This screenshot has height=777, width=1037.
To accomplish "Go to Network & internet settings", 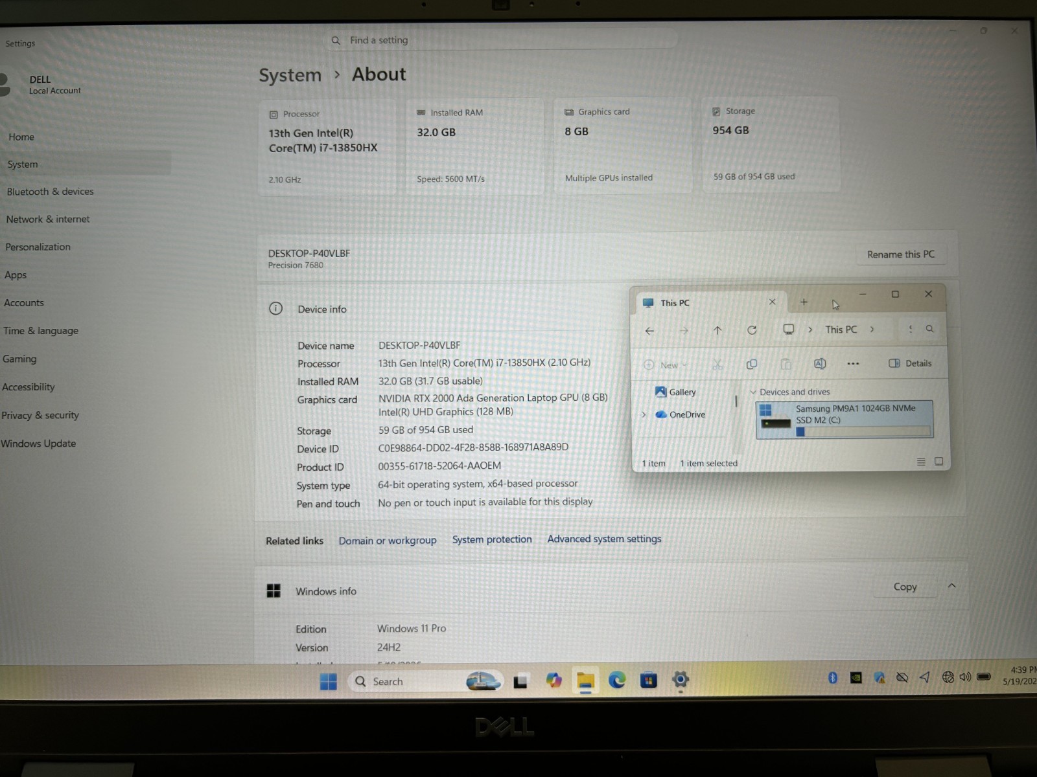I will 47,220.
